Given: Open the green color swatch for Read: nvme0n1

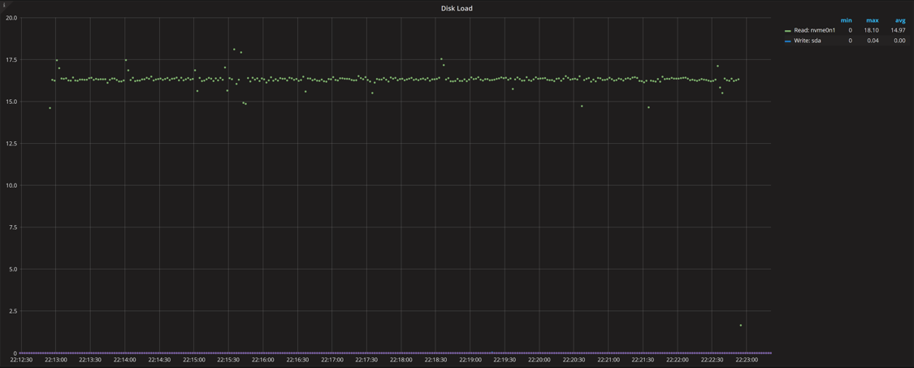Looking at the screenshot, I should (x=788, y=31).
